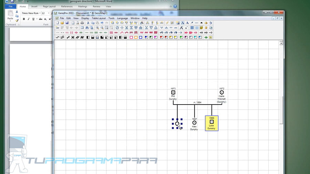Click the Cut scissors icon in GenoPro

tap(88, 23)
